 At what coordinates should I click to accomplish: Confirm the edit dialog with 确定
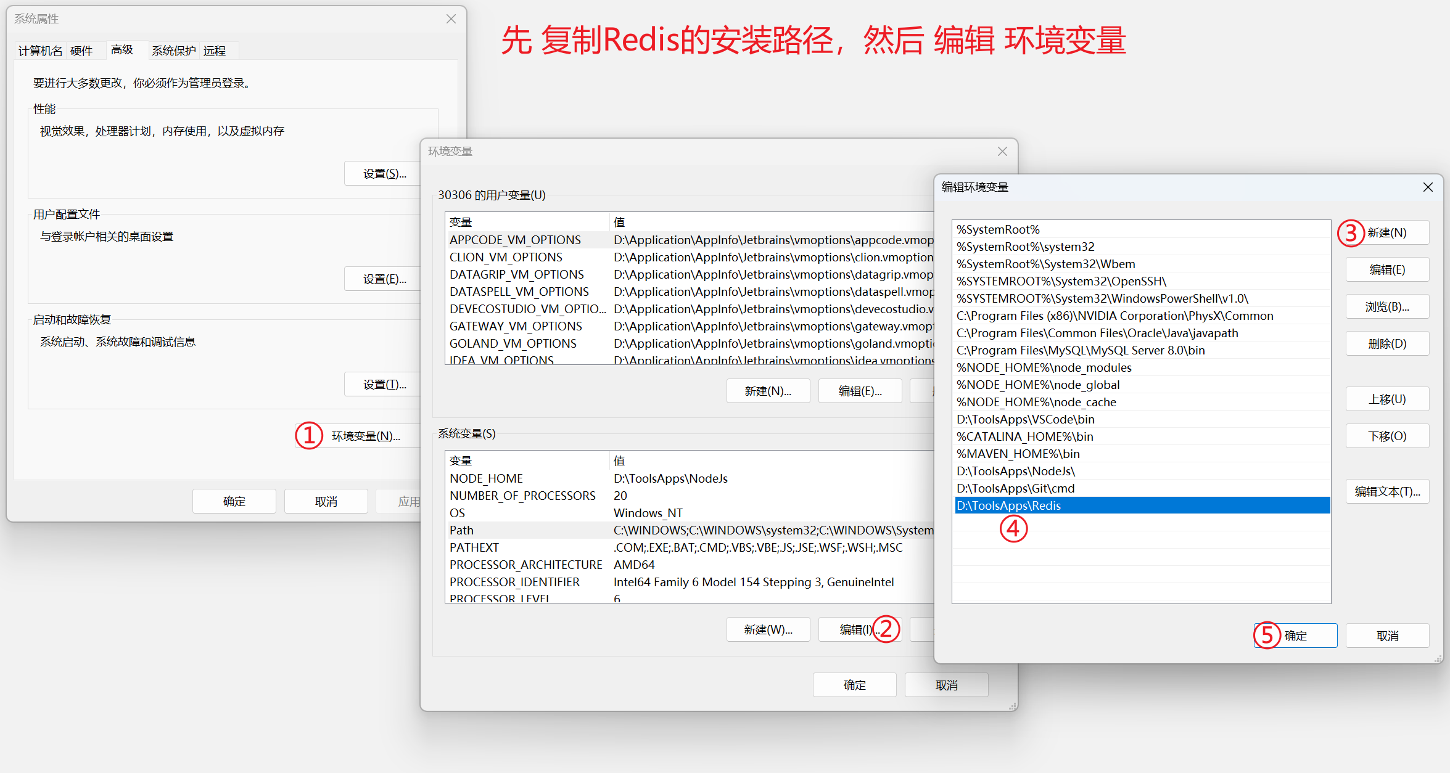(x=1295, y=636)
